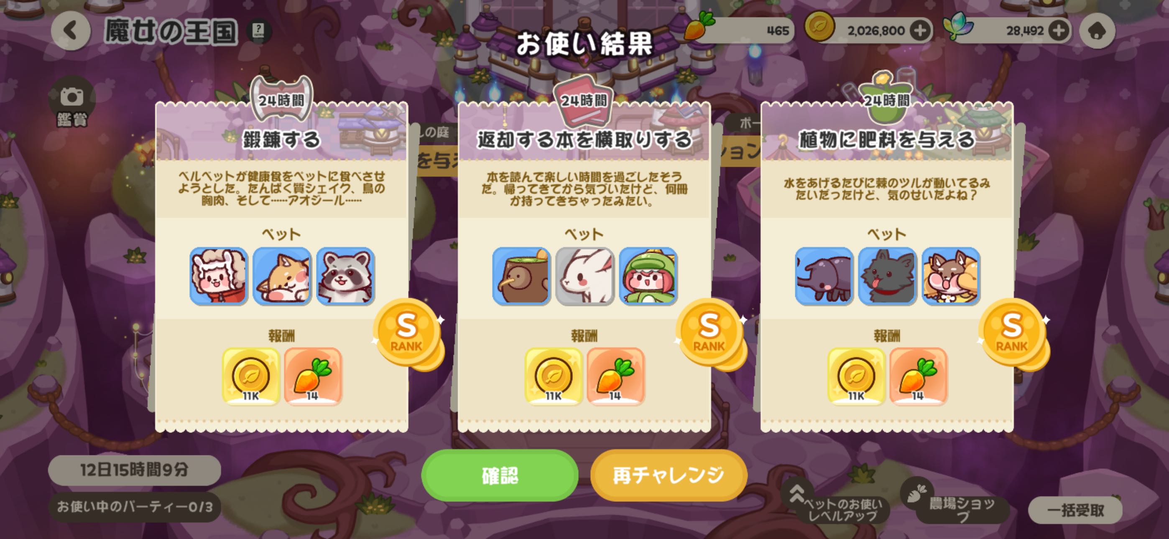Add more gold coins with plus icon

(920, 31)
